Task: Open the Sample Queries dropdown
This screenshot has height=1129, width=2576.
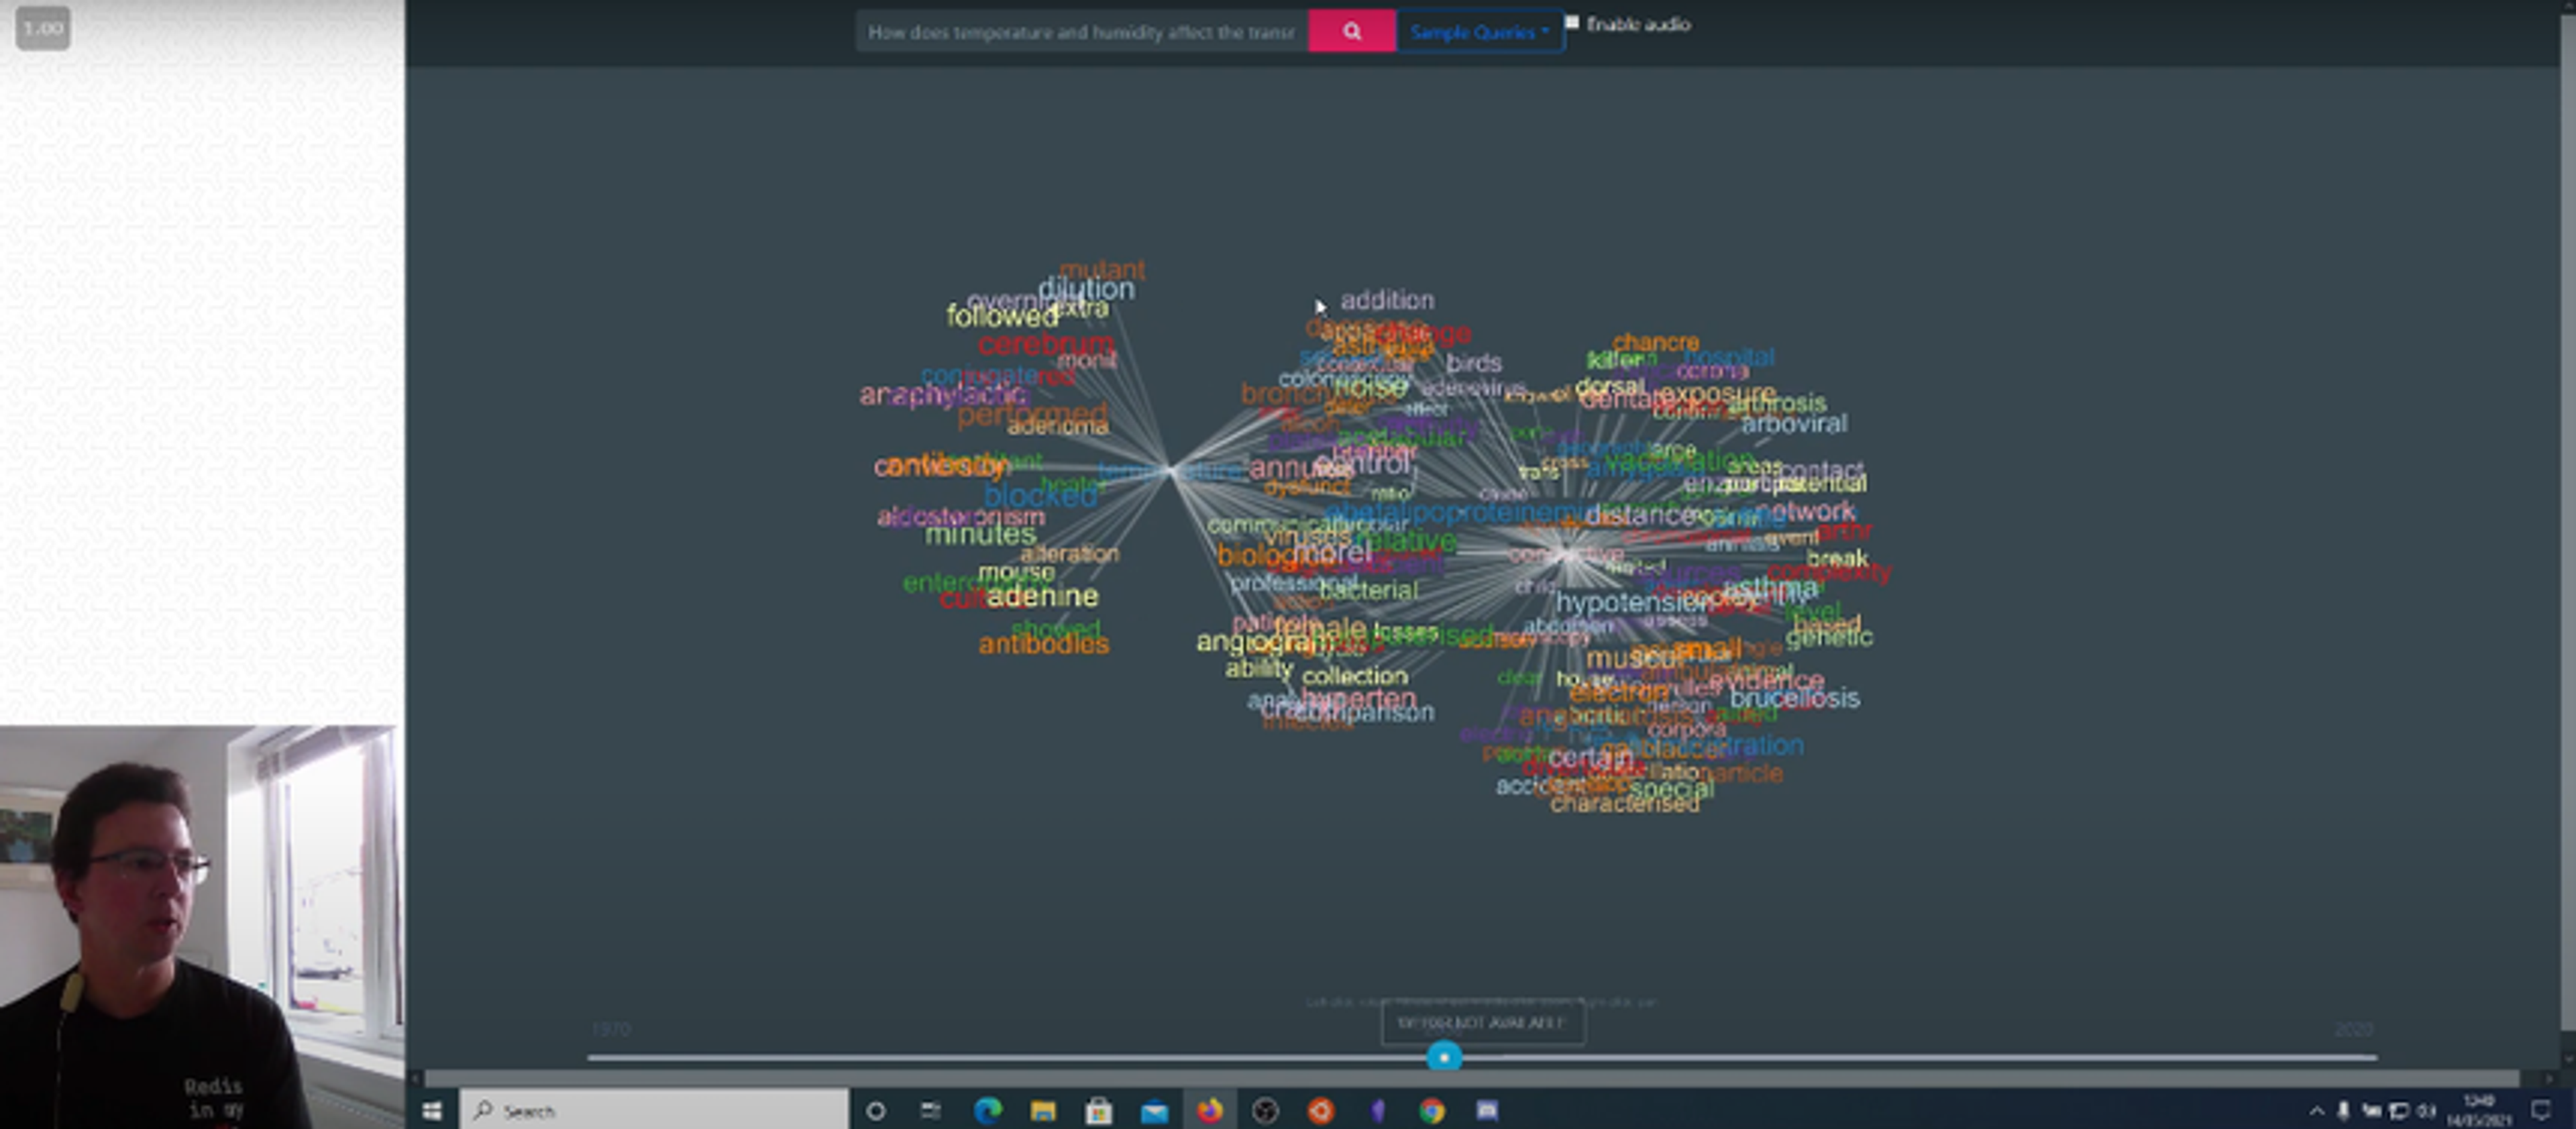Action: click(x=1479, y=32)
